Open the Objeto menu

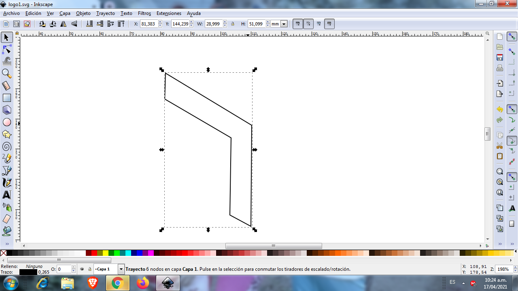click(83, 13)
